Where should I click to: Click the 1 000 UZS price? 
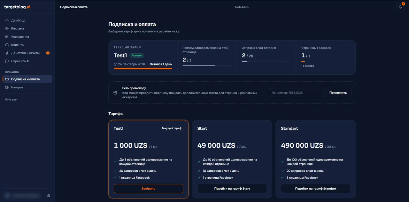pos(131,146)
